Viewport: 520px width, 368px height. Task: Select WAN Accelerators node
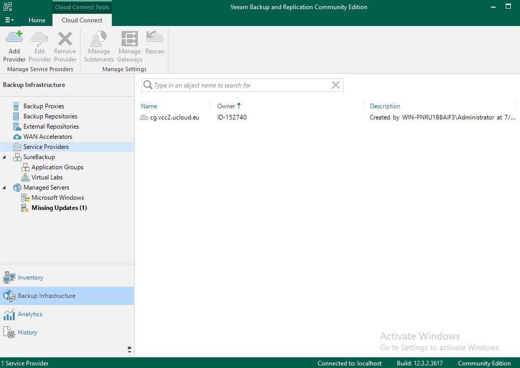[47, 137]
